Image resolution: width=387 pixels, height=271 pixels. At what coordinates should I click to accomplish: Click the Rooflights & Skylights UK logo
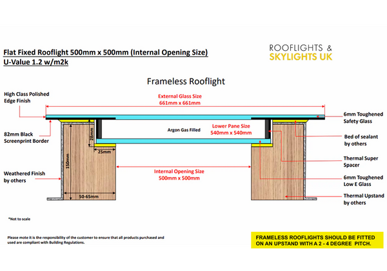coord(301,53)
